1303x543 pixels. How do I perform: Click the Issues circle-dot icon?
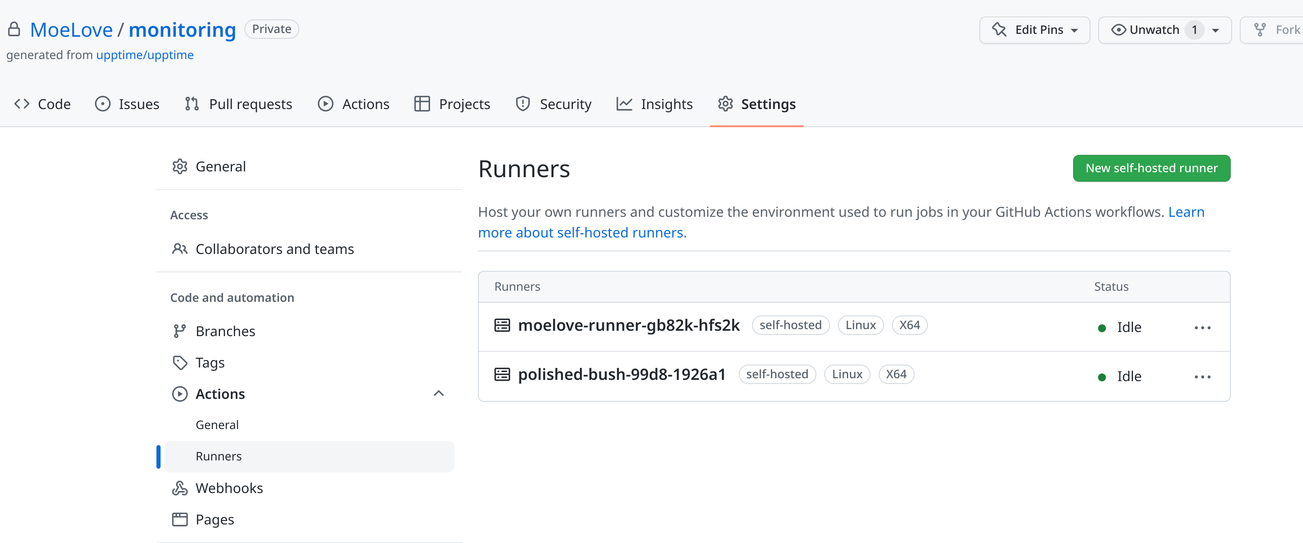pyautogui.click(x=103, y=104)
